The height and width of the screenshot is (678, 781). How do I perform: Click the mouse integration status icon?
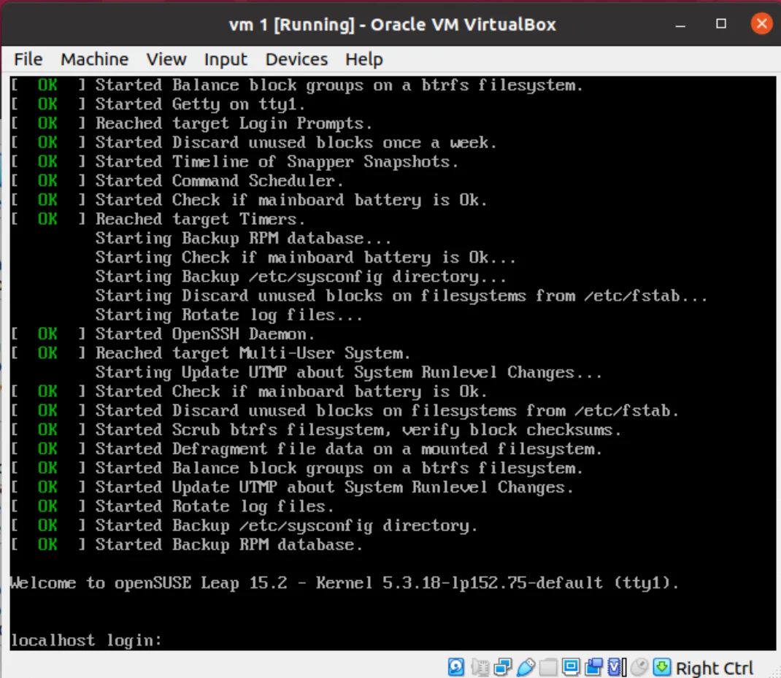639,667
